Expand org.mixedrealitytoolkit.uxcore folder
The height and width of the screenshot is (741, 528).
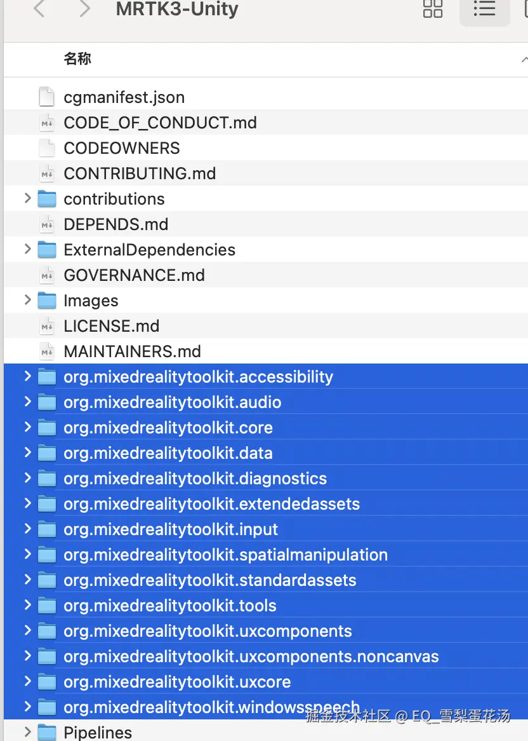click(x=27, y=681)
